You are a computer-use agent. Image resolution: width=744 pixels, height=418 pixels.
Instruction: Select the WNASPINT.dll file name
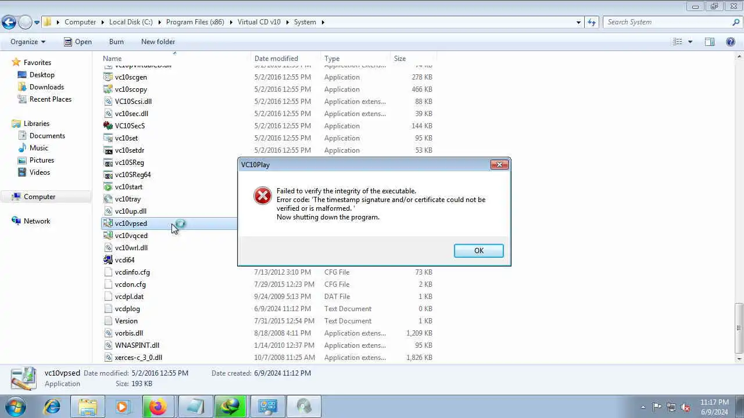(137, 345)
